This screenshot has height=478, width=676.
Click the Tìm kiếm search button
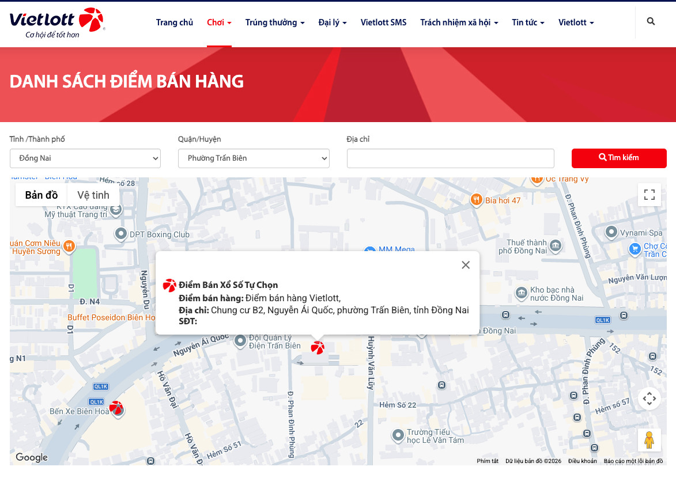tap(619, 158)
